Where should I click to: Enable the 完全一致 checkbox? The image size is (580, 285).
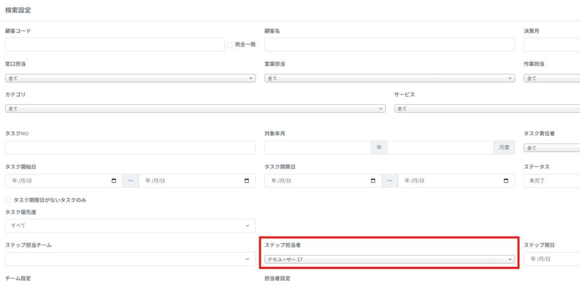point(229,45)
